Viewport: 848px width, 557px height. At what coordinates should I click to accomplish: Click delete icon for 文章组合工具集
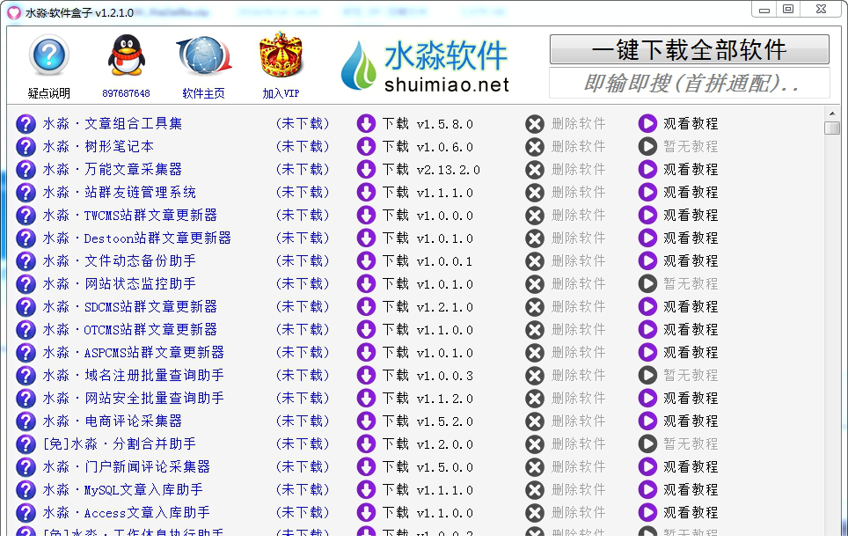click(x=535, y=124)
